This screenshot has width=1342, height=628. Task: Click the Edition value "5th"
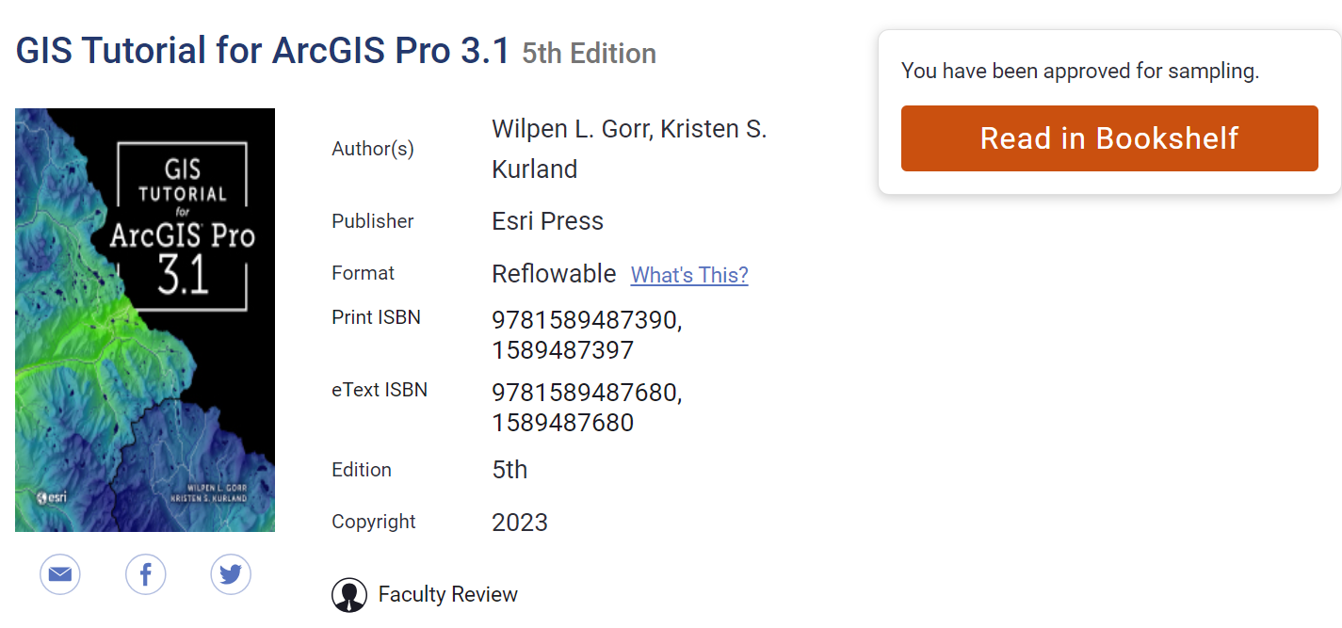click(509, 470)
